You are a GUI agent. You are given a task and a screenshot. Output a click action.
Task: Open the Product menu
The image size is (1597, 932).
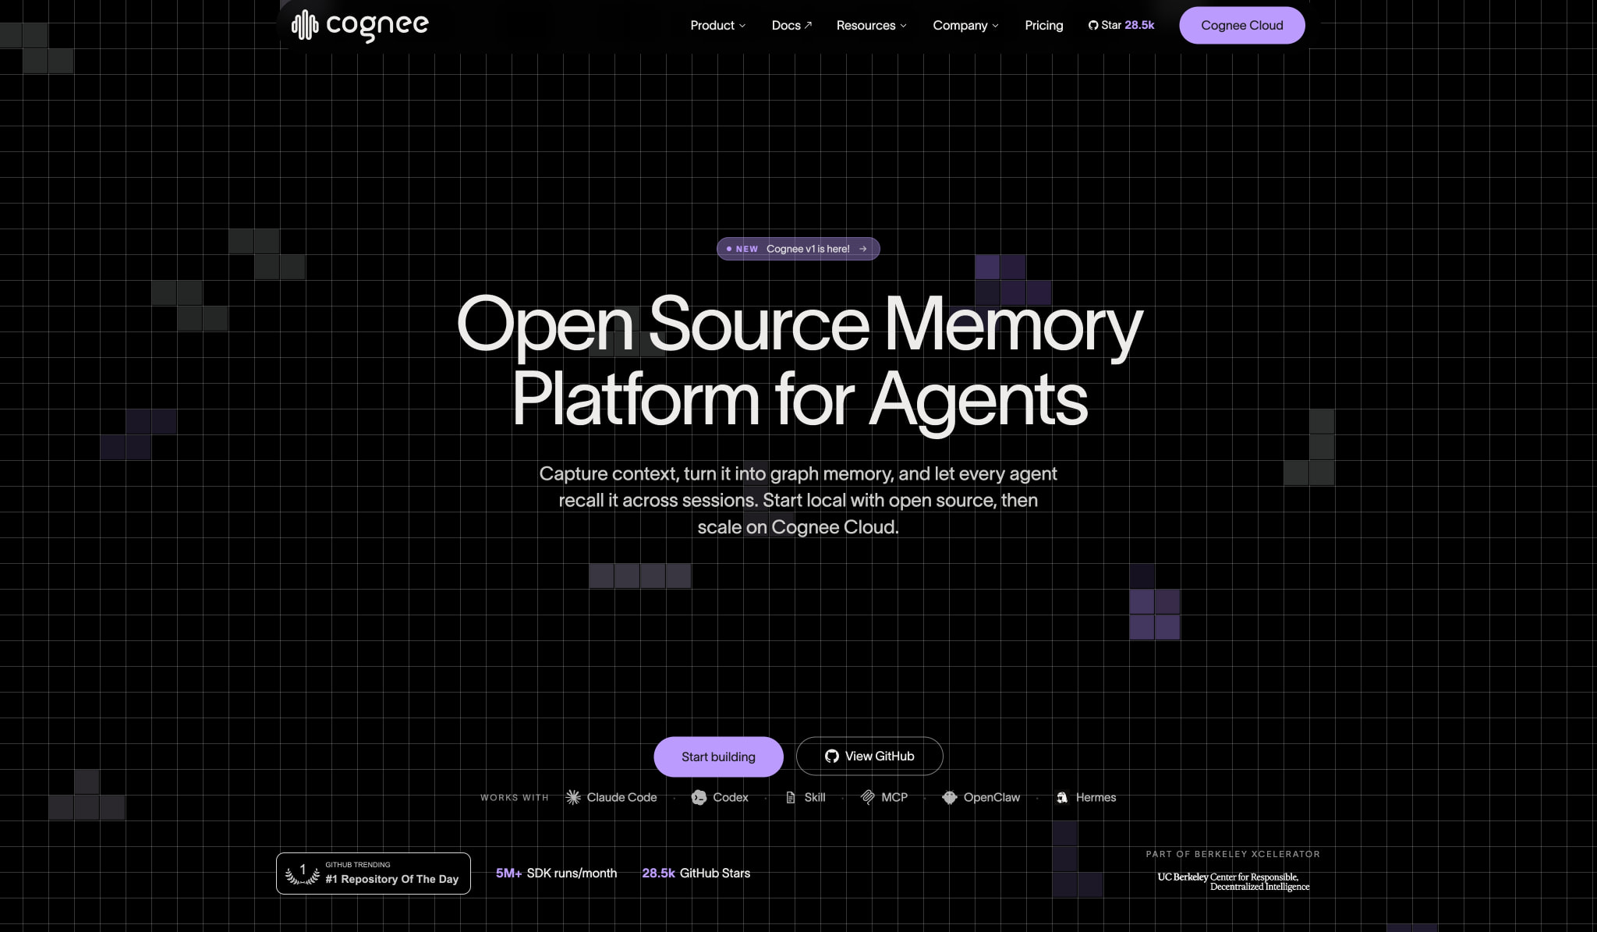tap(717, 26)
